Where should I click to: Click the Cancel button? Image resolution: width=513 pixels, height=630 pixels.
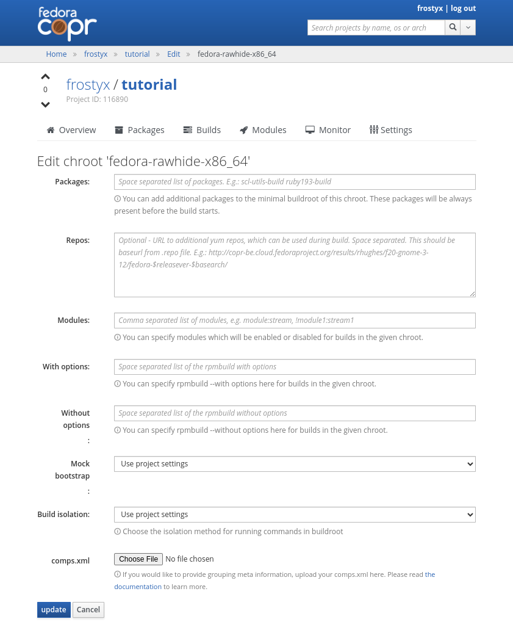point(88,610)
